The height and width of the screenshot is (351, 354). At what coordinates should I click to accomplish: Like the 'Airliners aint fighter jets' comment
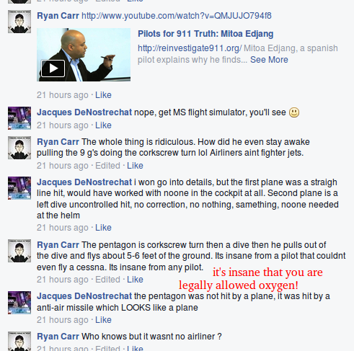135,166
